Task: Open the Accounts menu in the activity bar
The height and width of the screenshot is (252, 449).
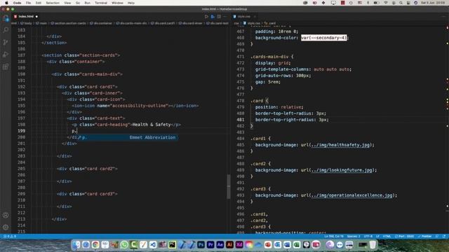Action: coord(6,215)
